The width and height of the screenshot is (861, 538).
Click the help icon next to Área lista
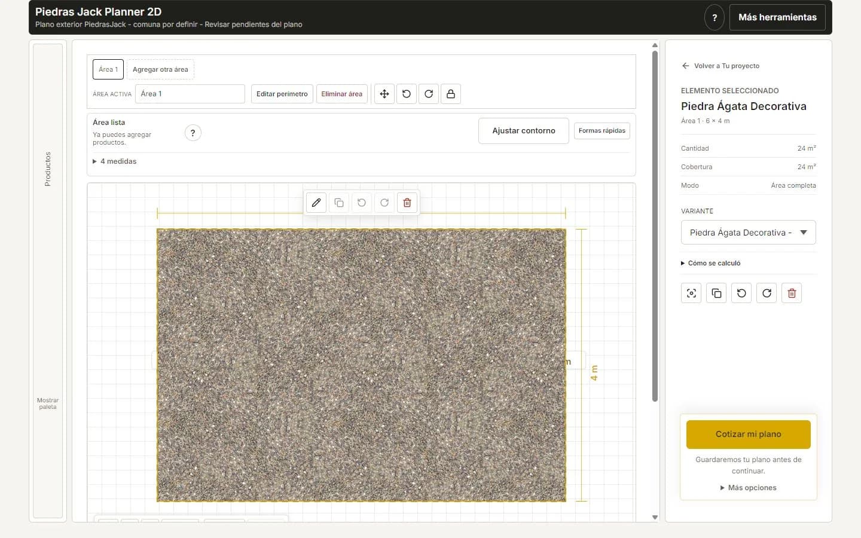pos(193,133)
